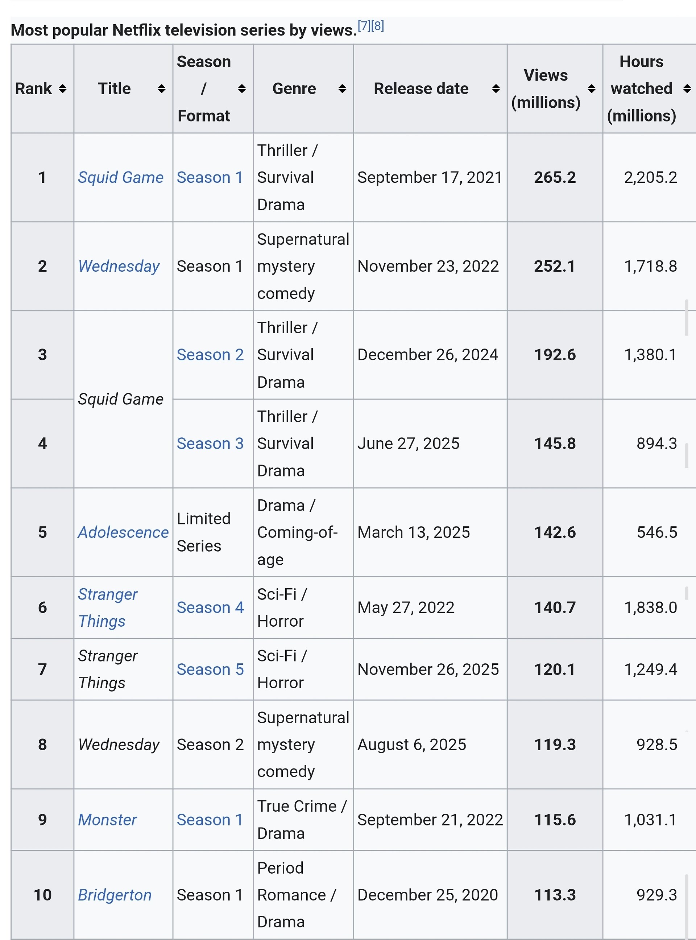Open the Wednesday series link
Viewport: 696px width, 940px height.
pos(119,267)
